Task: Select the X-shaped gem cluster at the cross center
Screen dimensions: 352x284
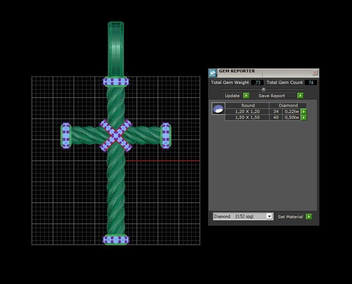Action: 116,136
